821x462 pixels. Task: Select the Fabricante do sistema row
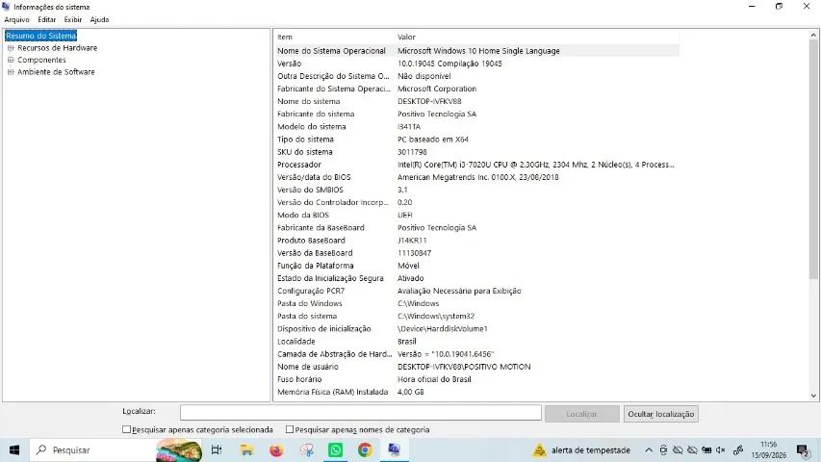[x=476, y=114]
